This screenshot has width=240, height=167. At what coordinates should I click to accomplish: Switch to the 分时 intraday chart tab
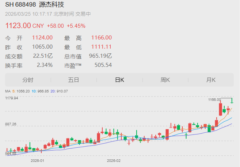coord(28,80)
